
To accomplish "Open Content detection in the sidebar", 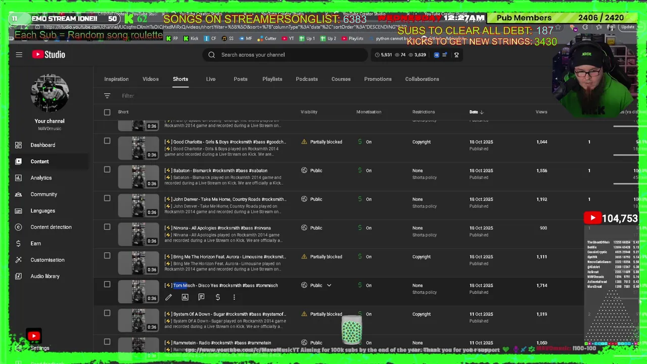I will coord(51,227).
